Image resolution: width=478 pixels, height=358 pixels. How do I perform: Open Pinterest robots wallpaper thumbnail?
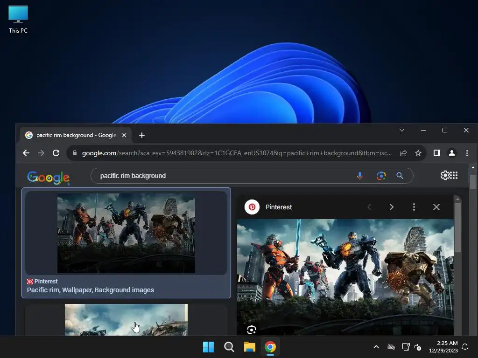click(126, 233)
